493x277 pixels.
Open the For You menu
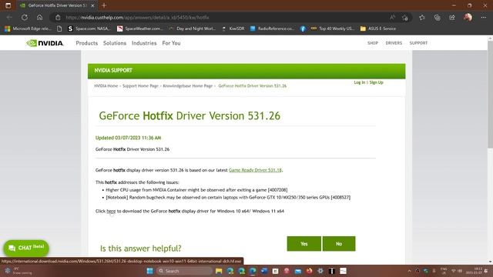(171, 43)
